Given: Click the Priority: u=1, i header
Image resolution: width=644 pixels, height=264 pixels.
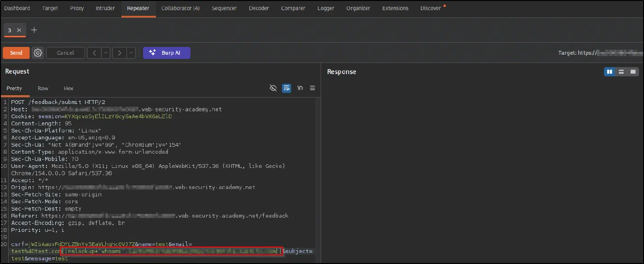Looking at the screenshot, I should [x=38, y=230].
